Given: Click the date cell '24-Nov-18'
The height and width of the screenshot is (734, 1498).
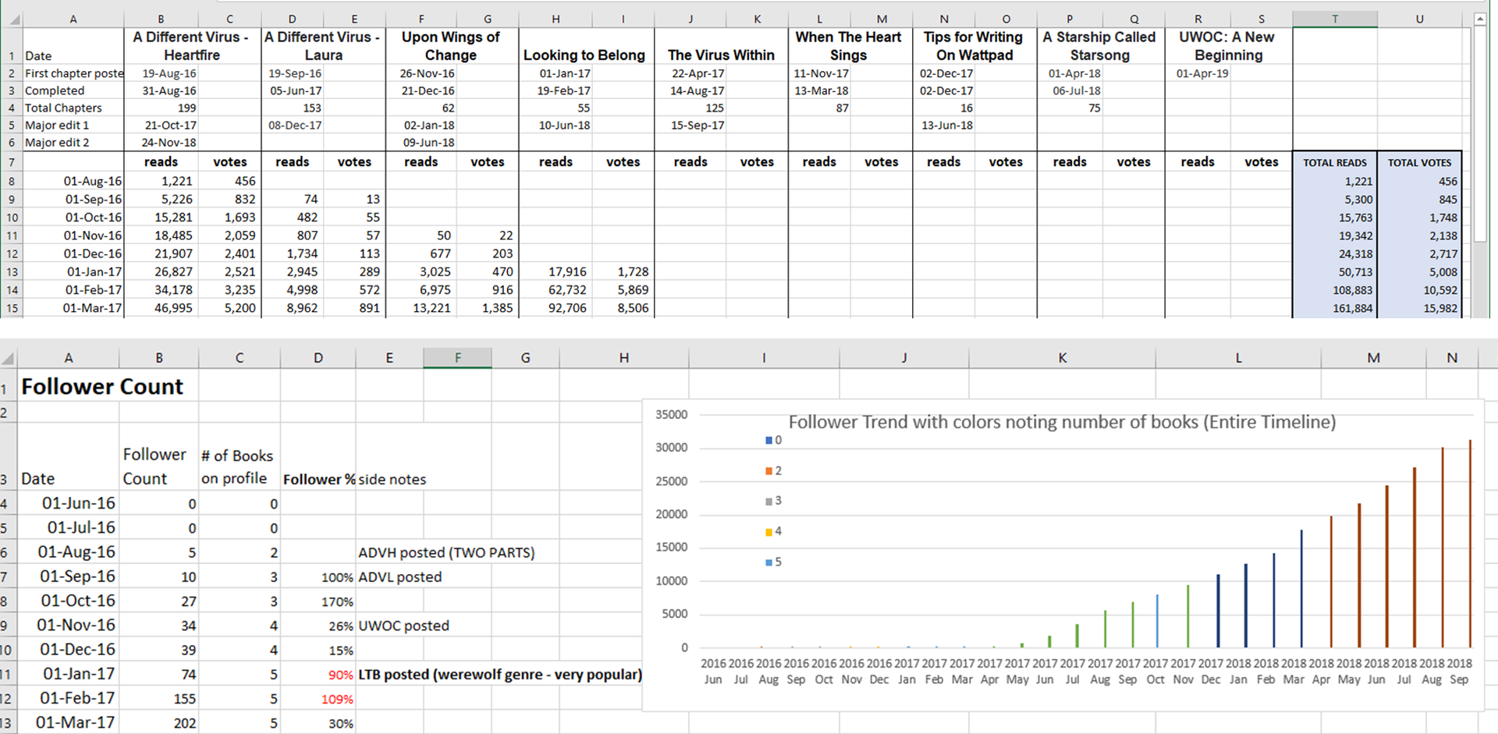Looking at the screenshot, I should 162,142.
